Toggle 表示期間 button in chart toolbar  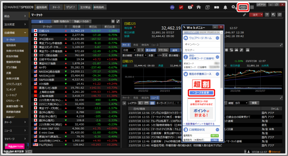151,50
